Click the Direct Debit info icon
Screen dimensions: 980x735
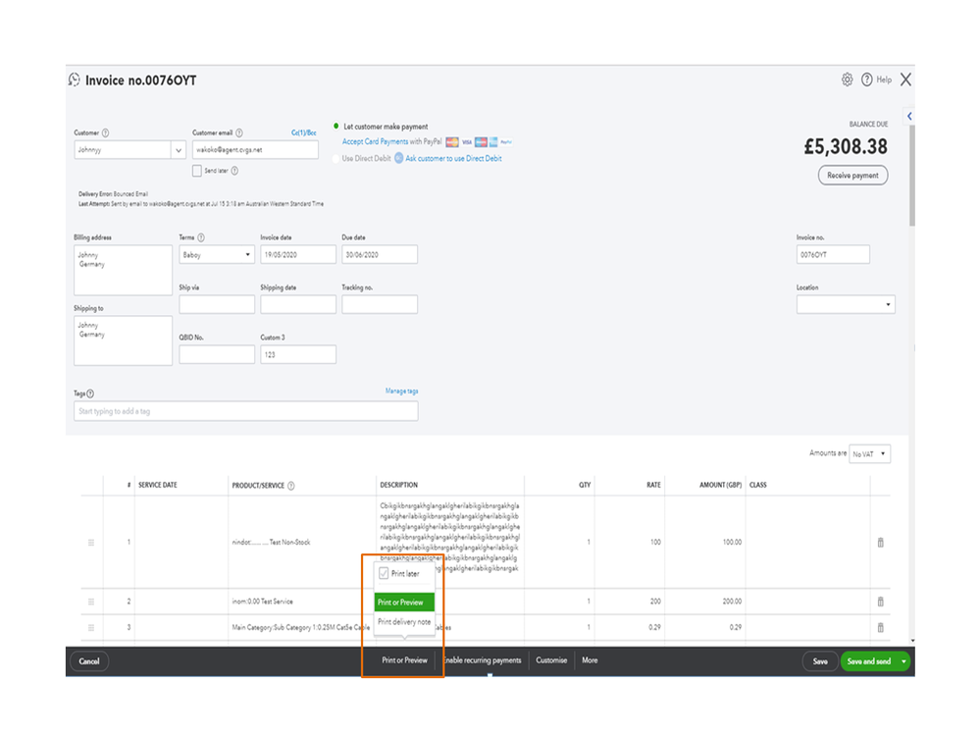click(x=398, y=158)
